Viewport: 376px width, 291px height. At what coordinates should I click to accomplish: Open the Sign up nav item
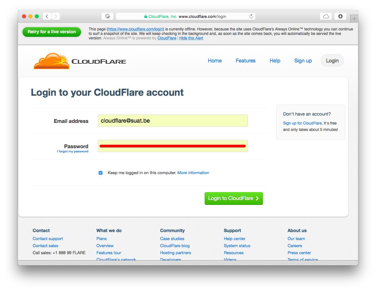pos(303,61)
